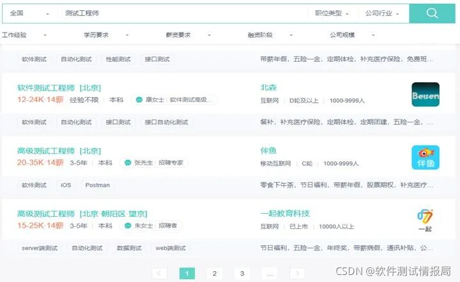Viewport: 460px width, 282px height.
Task: Expand the 工作经验 filter
Action: tap(24, 35)
